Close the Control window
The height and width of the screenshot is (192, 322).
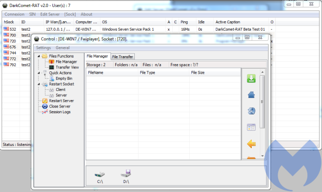pyautogui.click(x=260, y=38)
